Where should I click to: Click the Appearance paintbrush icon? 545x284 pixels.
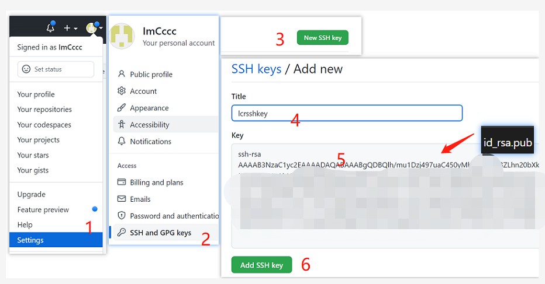pos(121,107)
